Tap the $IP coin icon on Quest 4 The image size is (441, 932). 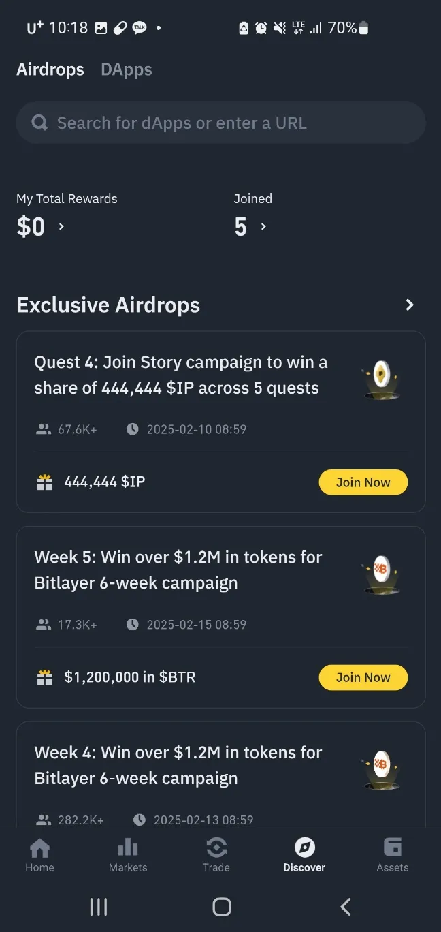(x=380, y=375)
